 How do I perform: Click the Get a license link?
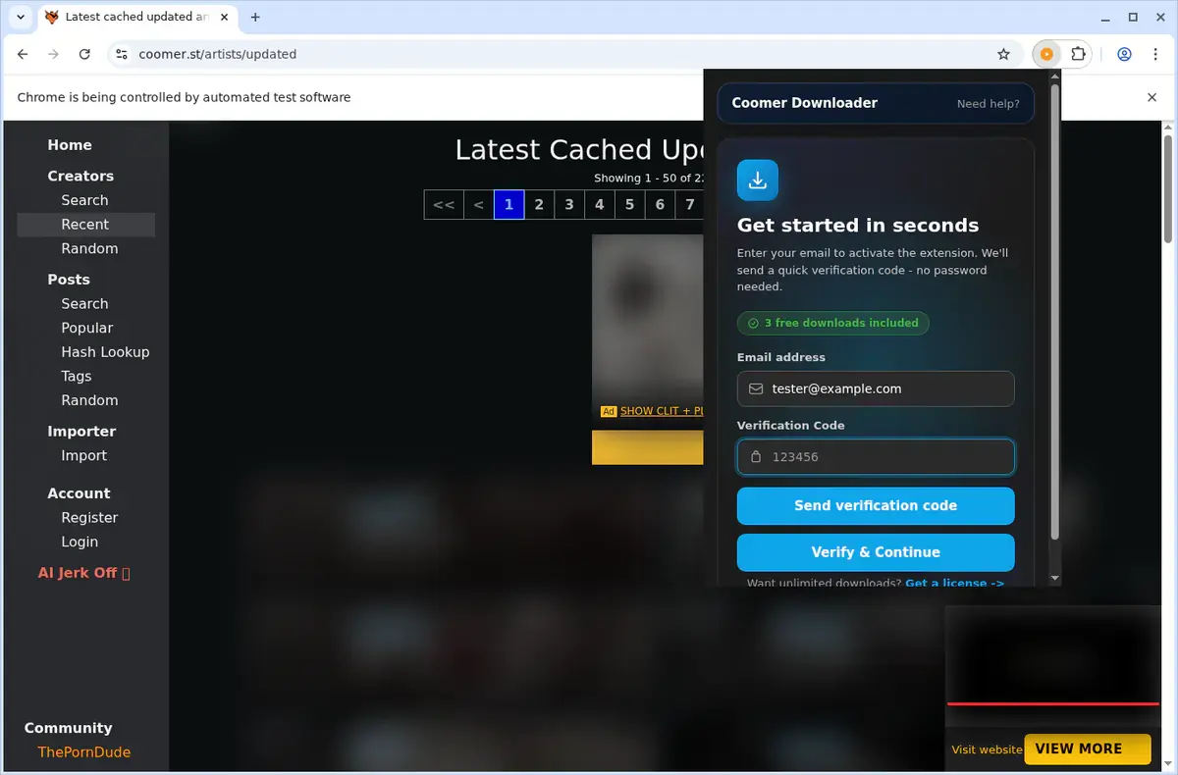point(954,583)
